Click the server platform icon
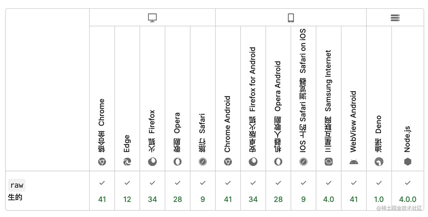 point(395,18)
